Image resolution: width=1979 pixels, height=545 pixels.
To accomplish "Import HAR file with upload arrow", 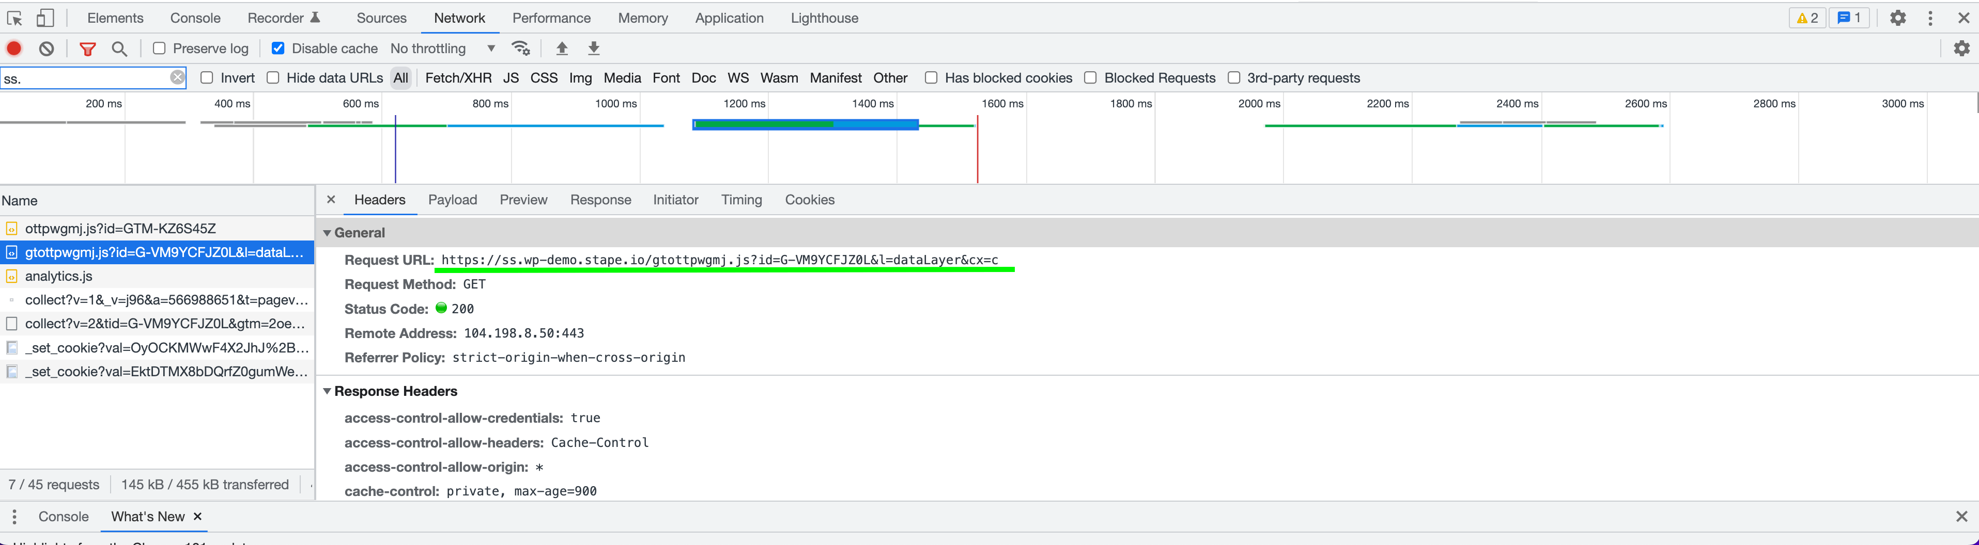I will pos(562,49).
